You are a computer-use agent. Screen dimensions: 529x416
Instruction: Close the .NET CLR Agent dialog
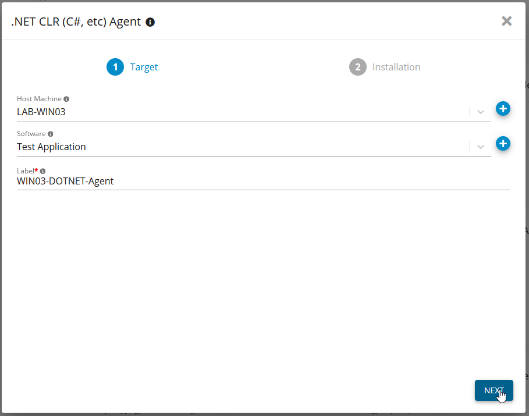point(506,21)
